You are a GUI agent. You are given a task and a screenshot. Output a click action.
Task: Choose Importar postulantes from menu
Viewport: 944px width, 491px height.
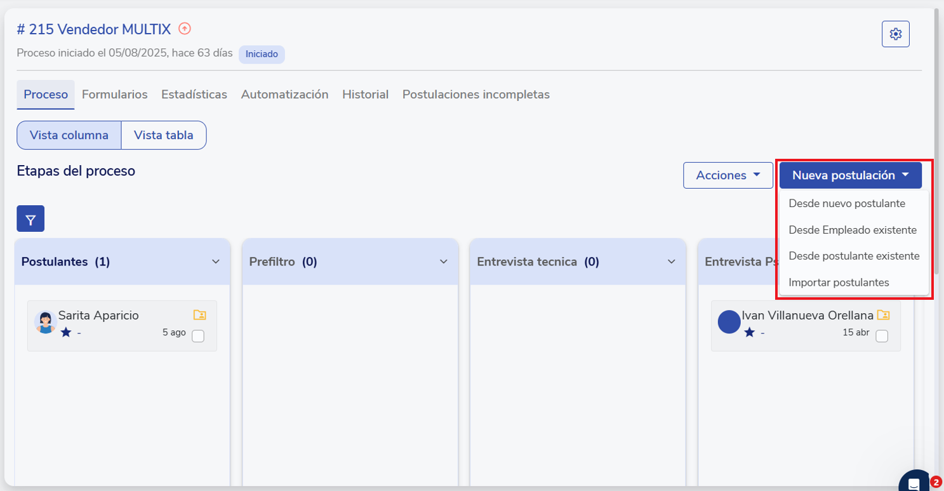(839, 283)
